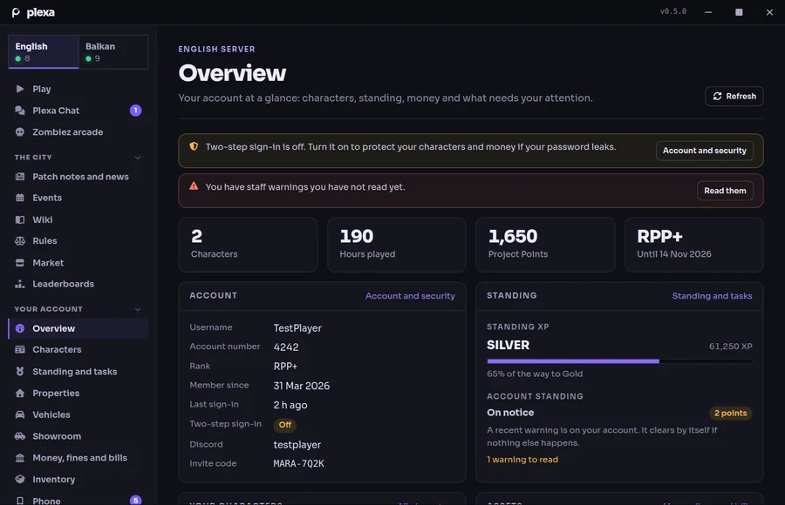
Task: Click the Plexa Chat bubbles icon
Action: point(20,111)
